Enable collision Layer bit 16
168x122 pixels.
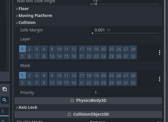click(74, 56)
